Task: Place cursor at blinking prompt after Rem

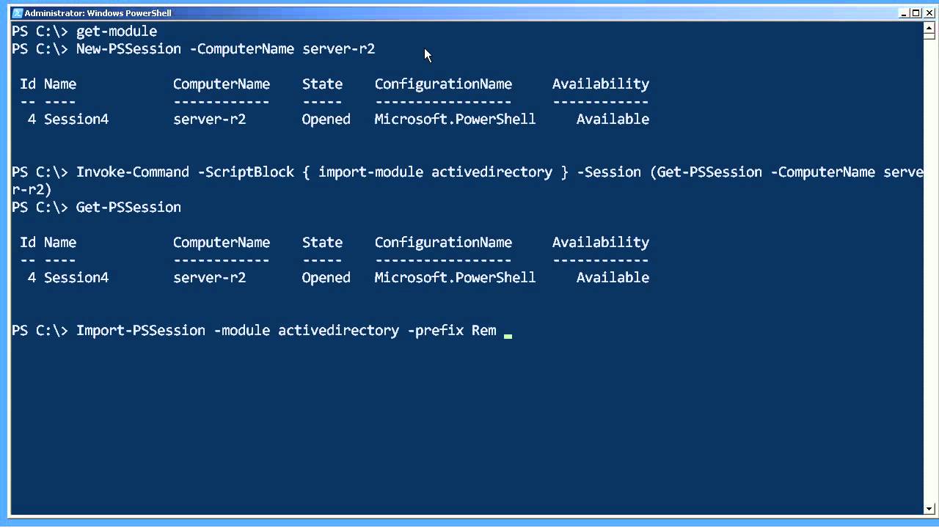Action: pos(508,331)
